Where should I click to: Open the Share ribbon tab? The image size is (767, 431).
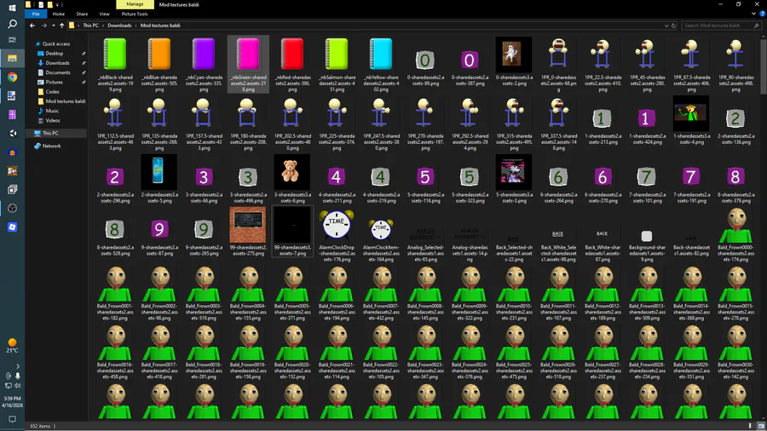click(82, 14)
